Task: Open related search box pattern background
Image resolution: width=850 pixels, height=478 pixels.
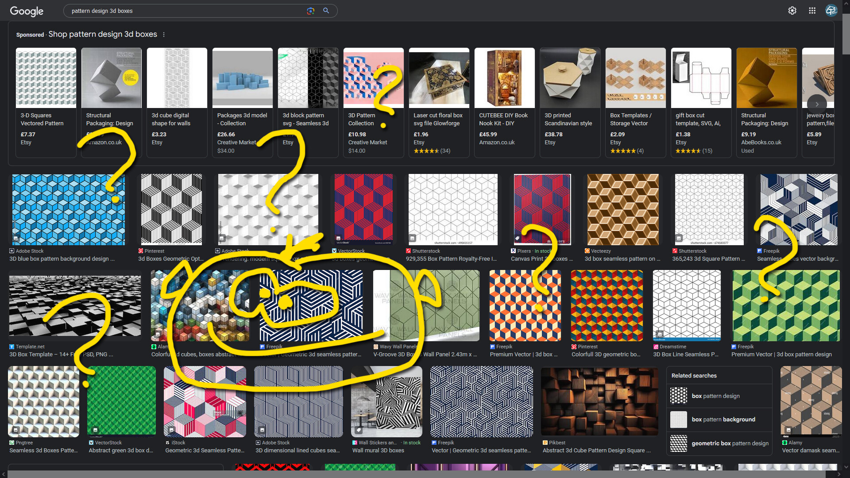Action: point(724,419)
